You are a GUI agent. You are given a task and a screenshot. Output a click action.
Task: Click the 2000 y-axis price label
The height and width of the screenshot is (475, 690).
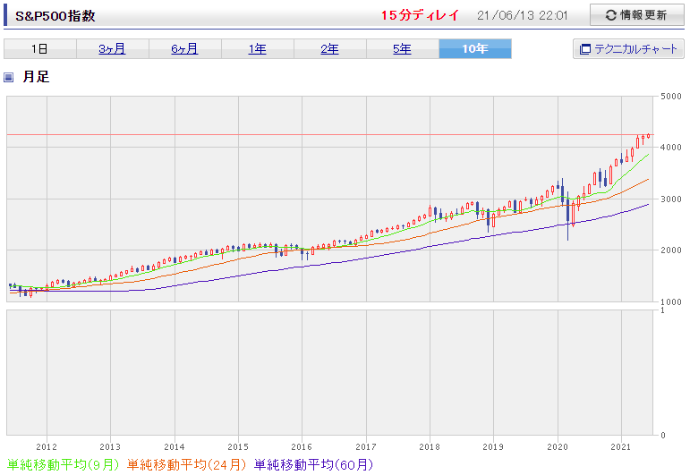point(671,250)
